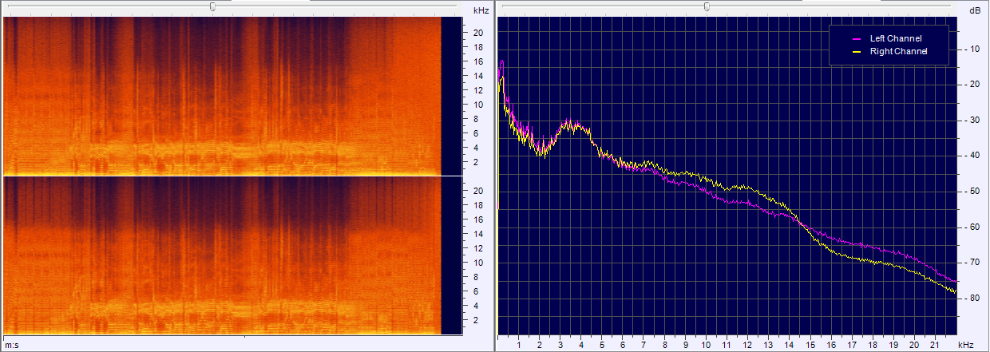The height and width of the screenshot is (352, 990).
Task: Click the upper spectrogram channel panel
Action: [x=222, y=96]
